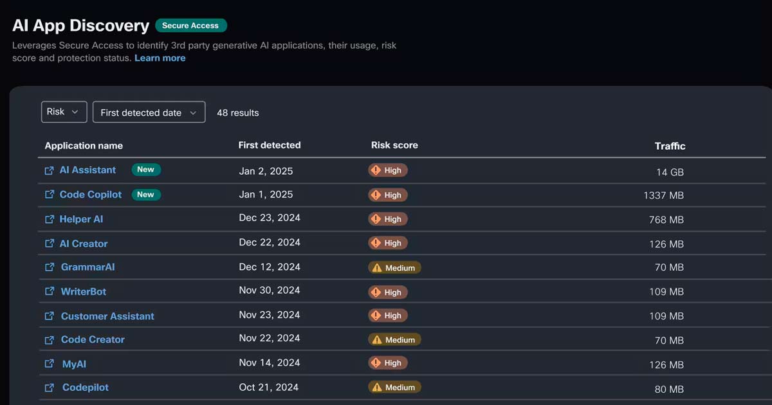
Task: Click the Nov 23, 2024 date cell
Action: pyautogui.click(x=270, y=314)
